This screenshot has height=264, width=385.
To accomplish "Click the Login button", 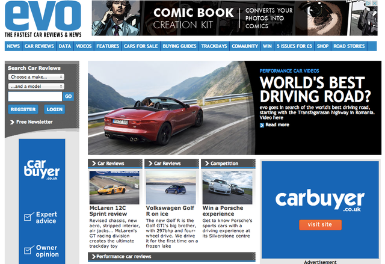I will (55, 109).
